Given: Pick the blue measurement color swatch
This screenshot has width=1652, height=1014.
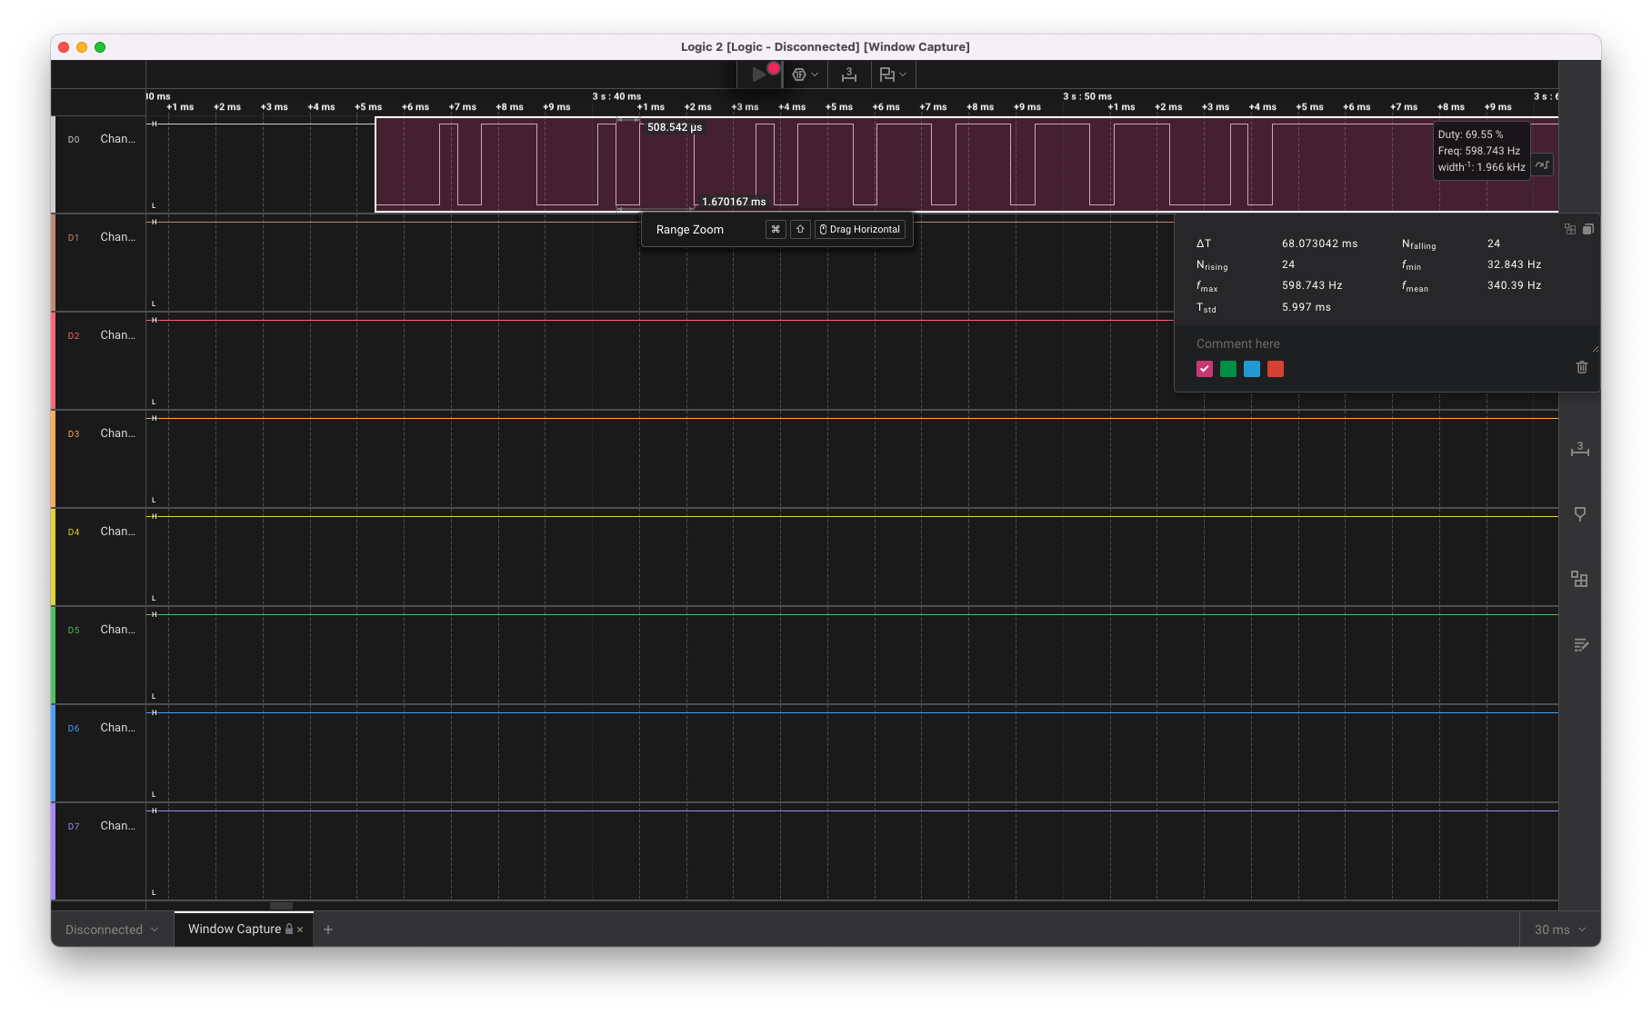Looking at the screenshot, I should point(1252,369).
